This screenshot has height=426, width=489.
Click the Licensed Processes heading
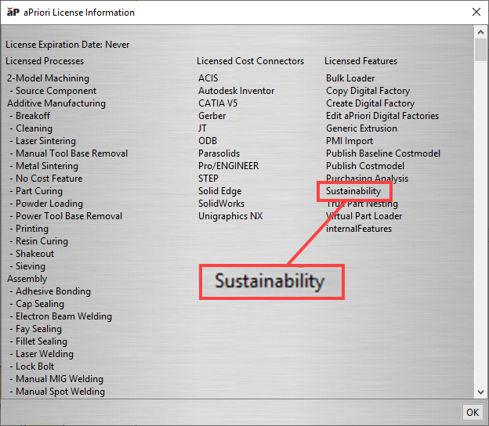(x=45, y=61)
